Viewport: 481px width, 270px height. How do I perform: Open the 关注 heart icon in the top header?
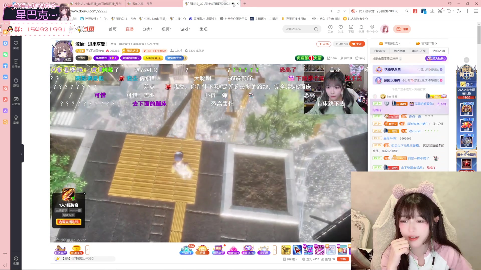340,29
